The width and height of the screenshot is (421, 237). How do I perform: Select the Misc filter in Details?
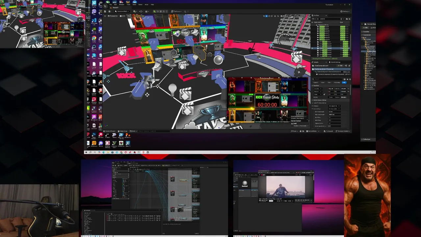[x=329, y=83]
